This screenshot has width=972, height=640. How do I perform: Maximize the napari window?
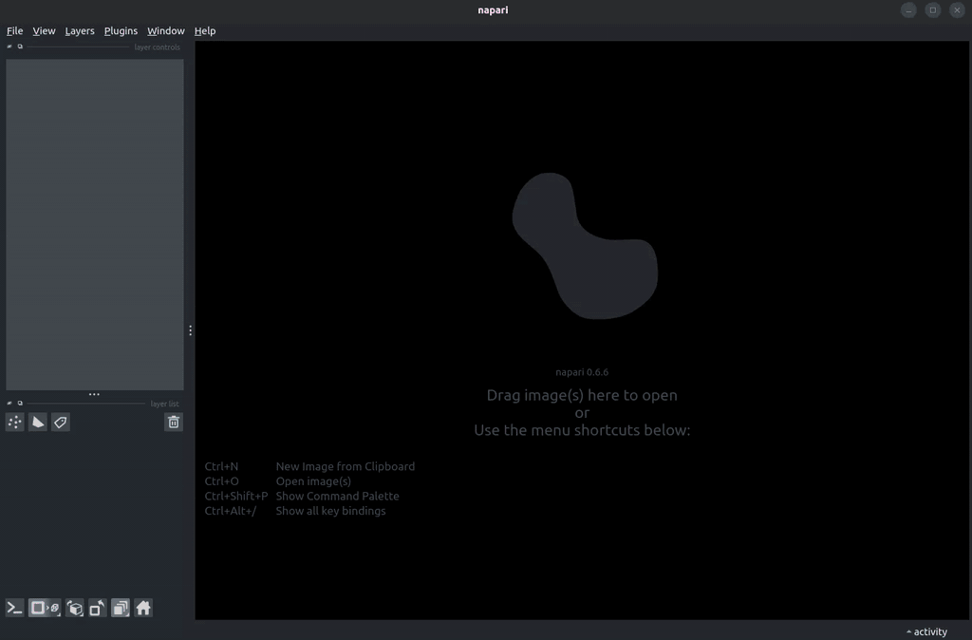(933, 9)
